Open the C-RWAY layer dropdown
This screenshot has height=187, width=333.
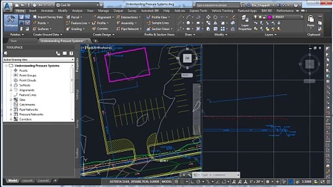coord(302,17)
